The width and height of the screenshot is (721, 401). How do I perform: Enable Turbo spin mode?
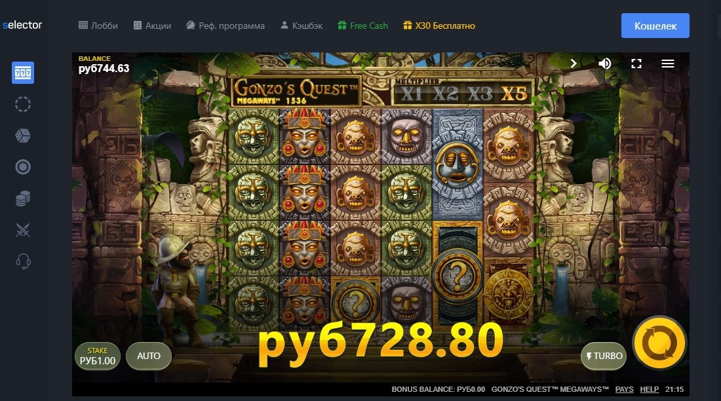[604, 356]
